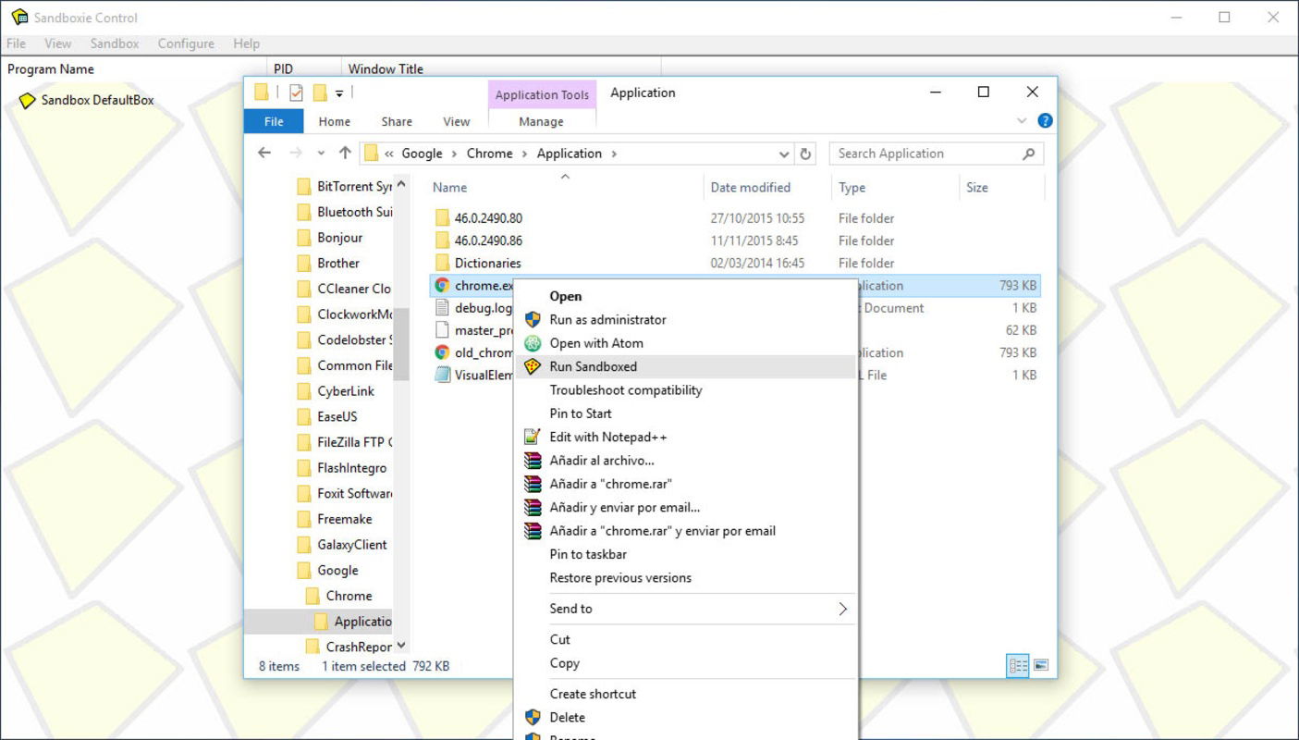Switch to the Share ribbon tab
Screen dimensions: 1299x740
click(397, 121)
